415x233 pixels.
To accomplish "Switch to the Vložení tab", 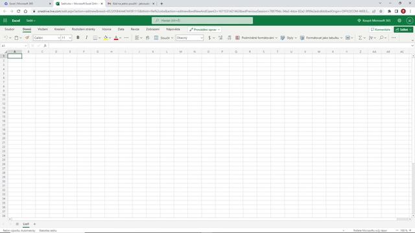I will (x=43, y=29).
